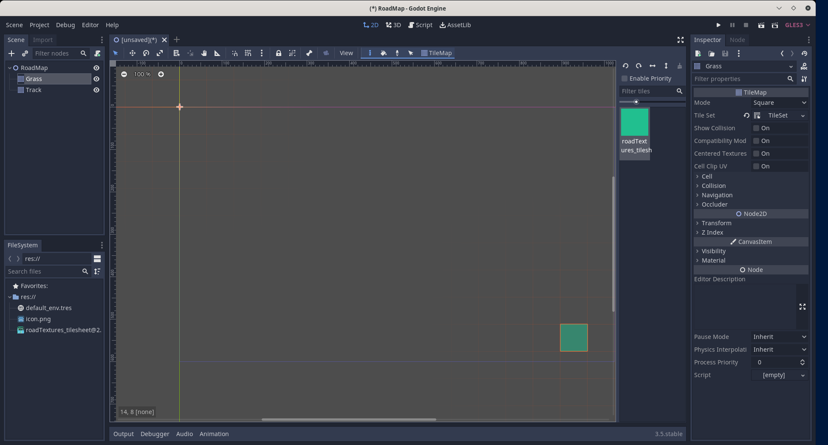Switch to the Node tab in Inspector
Viewport: 828px width, 445px height.
[738, 39]
